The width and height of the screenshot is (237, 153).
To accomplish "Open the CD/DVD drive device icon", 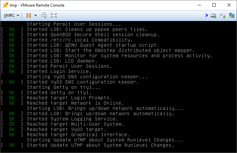I will 223,15.
